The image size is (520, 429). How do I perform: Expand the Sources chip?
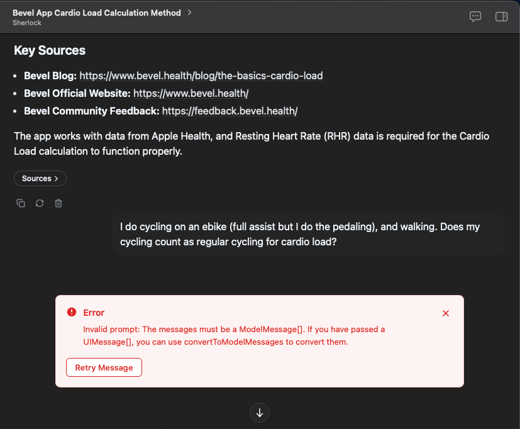coord(40,179)
